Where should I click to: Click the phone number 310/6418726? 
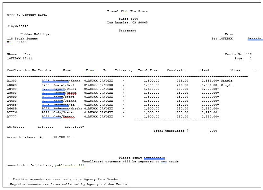(18, 26)
